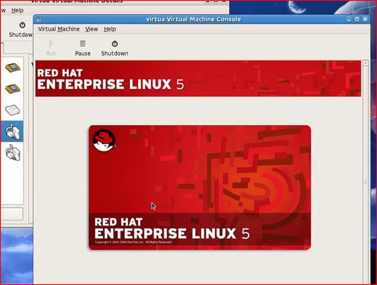The width and height of the screenshot is (377, 285).
Task: Click the Red Hat Enterprise Linux 5 splash image
Action: 200,188
